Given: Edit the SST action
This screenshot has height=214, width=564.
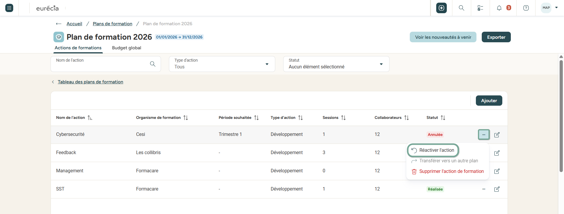Looking at the screenshot, I should [497, 189].
